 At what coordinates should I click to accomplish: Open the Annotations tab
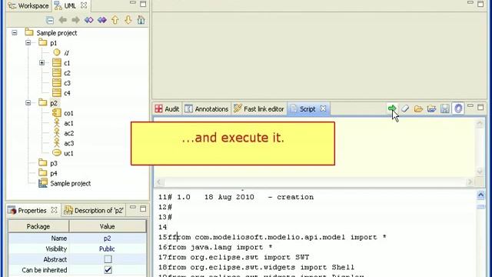click(x=207, y=109)
